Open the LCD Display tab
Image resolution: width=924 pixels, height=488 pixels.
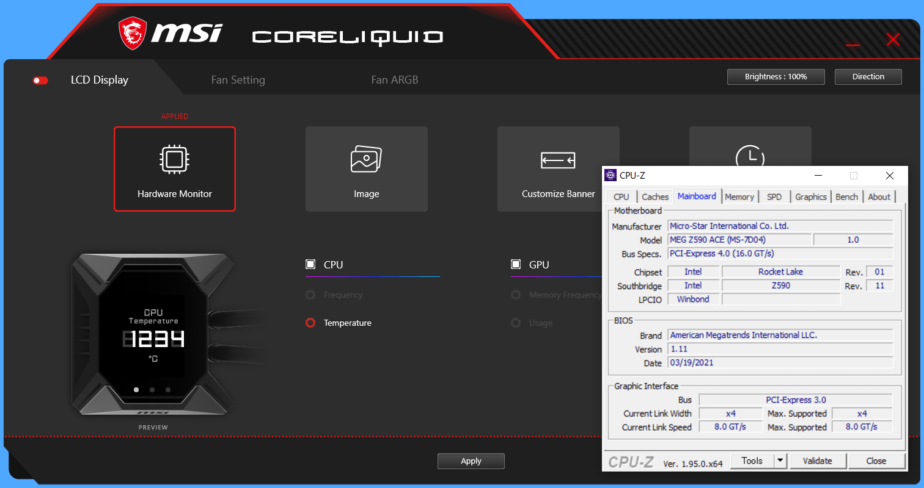pos(100,80)
